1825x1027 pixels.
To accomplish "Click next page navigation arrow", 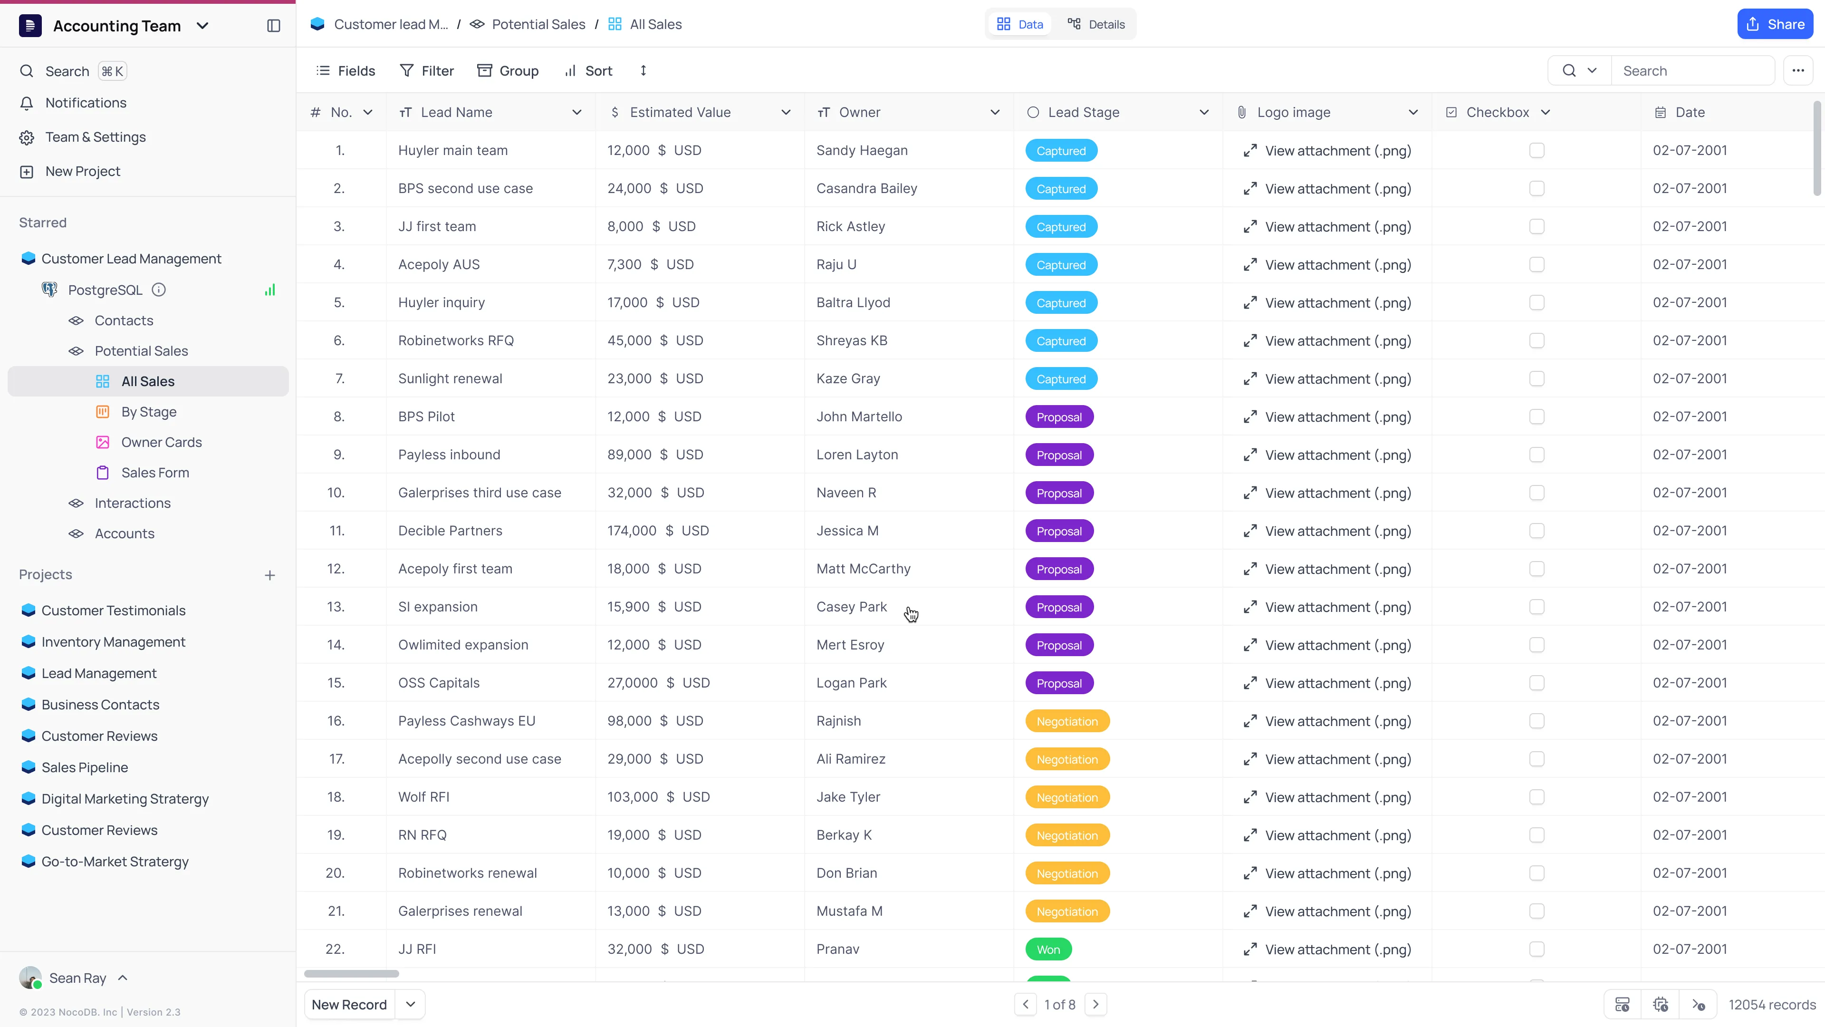I will coord(1094,1003).
